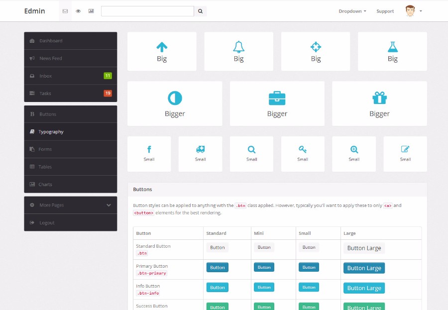
Task: Click the Mini default Button
Action: point(264,247)
